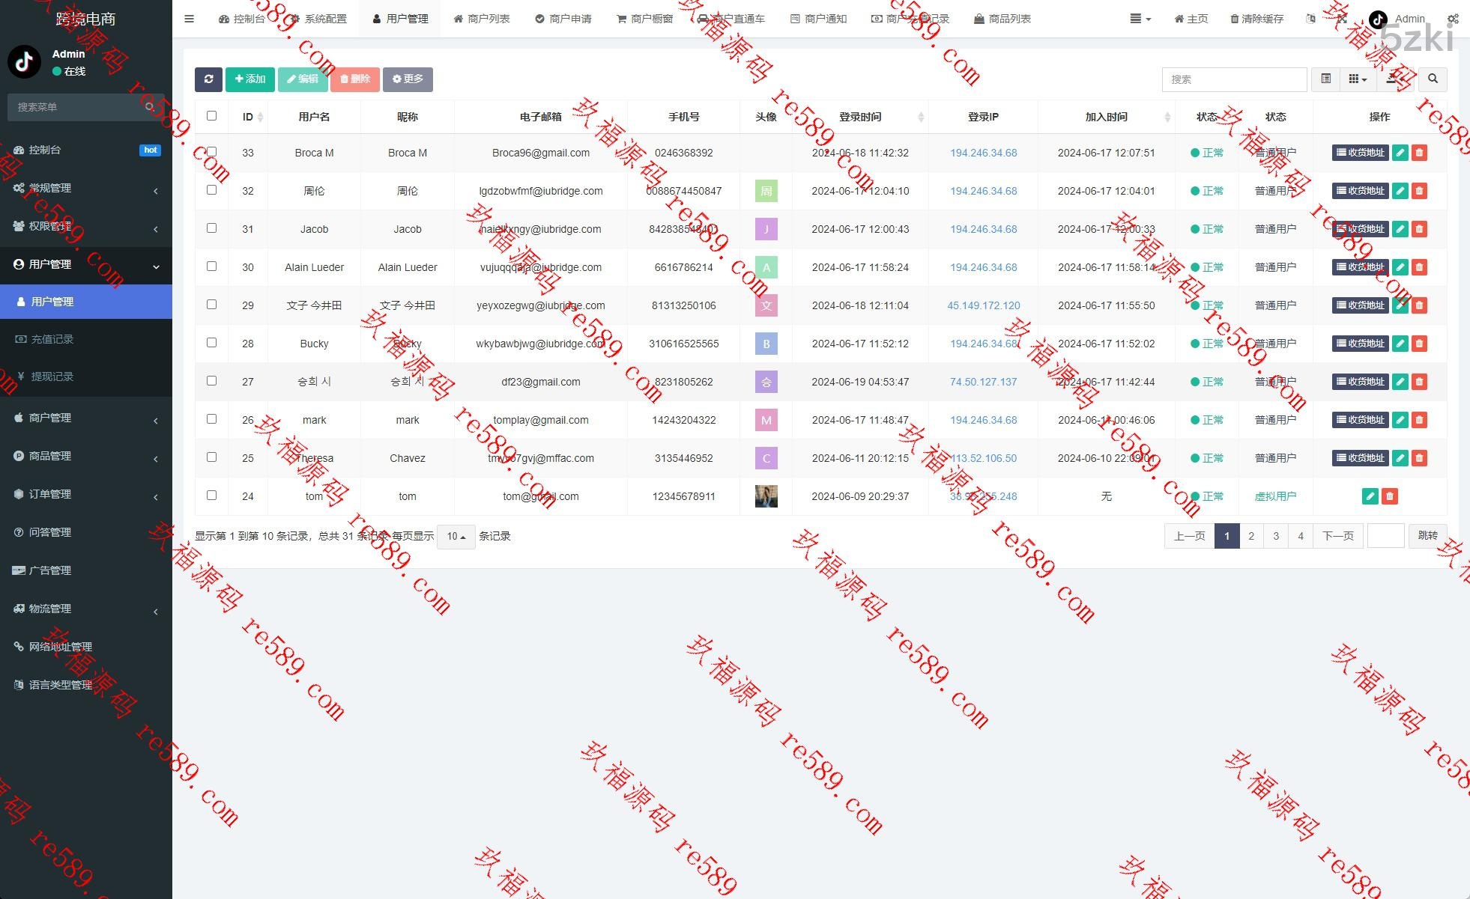Open the records-per-page dropdown showing 10
The image size is (1470, 899).
(x=456, y=537)
